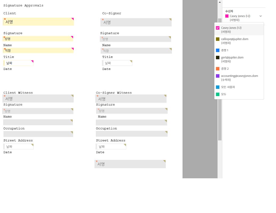Click the Client Witness 서명 signature field
This screenshot has width=276, height=213.
(38, 98)
